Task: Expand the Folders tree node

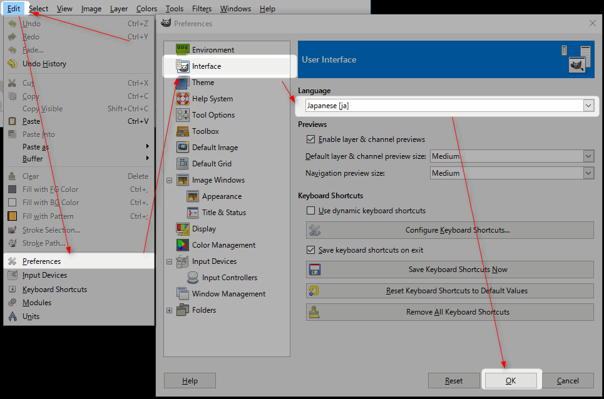Action: pos(169,310)
